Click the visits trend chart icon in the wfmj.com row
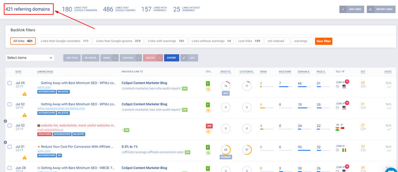The width and height of the screenshot is (398, 172). click(x=389, y=87)
